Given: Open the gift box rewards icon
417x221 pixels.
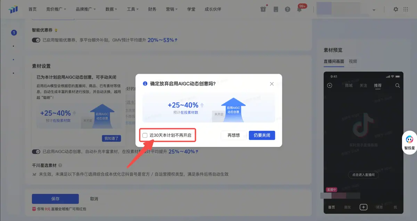Looking at the screenshot, I should pos(263,9).
